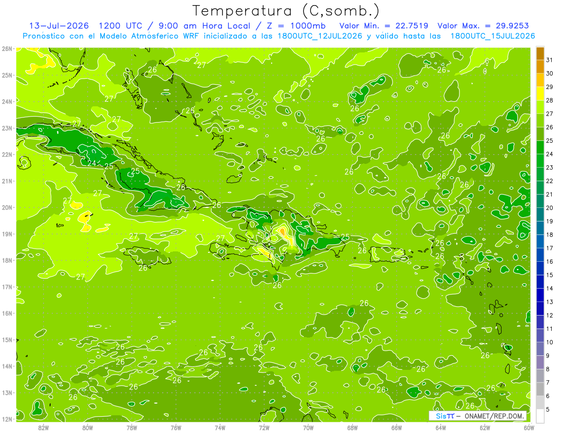Click the yellow legend swatch between 28 and 29
The height and width of the screenshot is (434, 562).
[x=540, y=94]
